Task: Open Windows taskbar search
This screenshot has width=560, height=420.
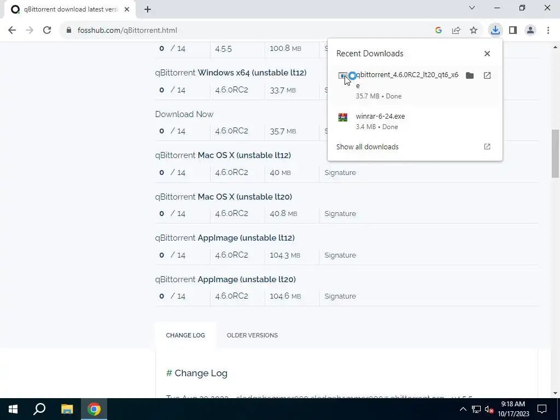Action: coord(39,409)
